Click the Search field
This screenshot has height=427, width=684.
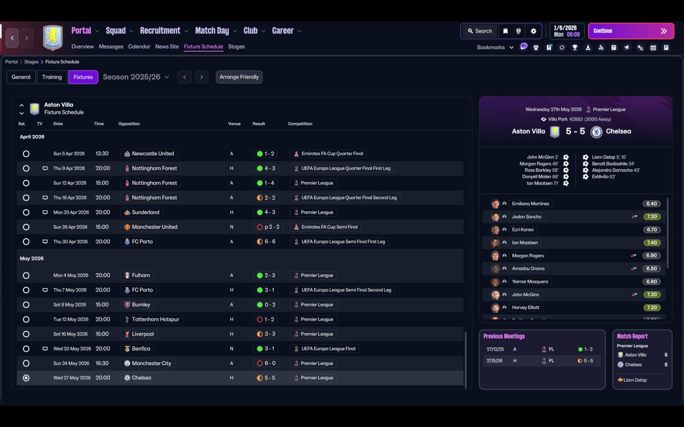click(x=479, y=31)
